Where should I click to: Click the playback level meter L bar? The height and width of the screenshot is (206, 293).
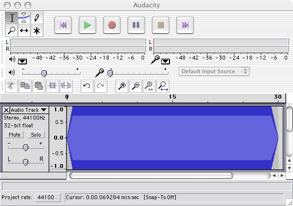click(x=78, y=42)
